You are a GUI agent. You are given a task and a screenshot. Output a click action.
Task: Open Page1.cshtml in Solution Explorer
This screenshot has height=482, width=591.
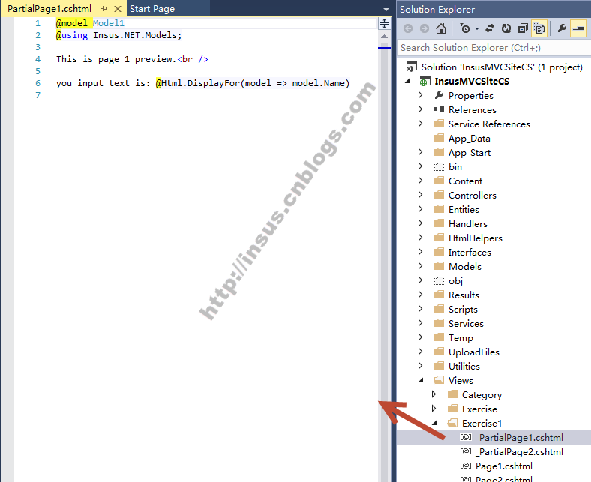tap(503, 466)
